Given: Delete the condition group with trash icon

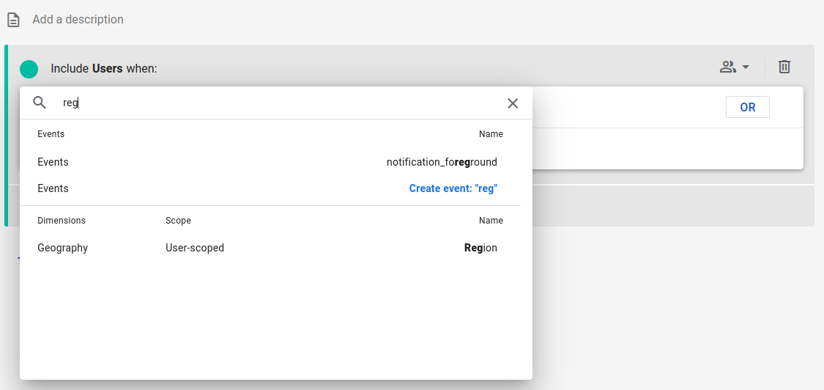Looking at the screenshot, I should click(784, 67).
